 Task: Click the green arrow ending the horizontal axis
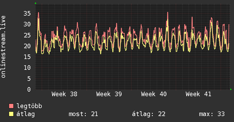tap(231, 89)
